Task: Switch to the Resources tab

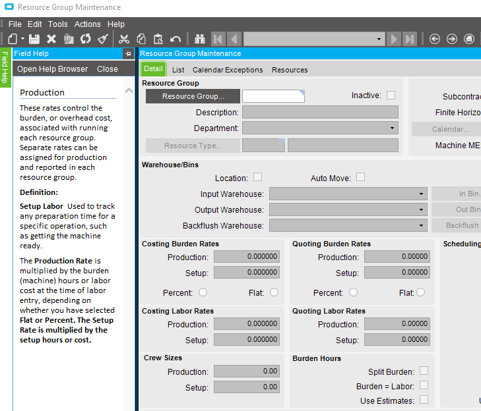Action: click(290, 70)
